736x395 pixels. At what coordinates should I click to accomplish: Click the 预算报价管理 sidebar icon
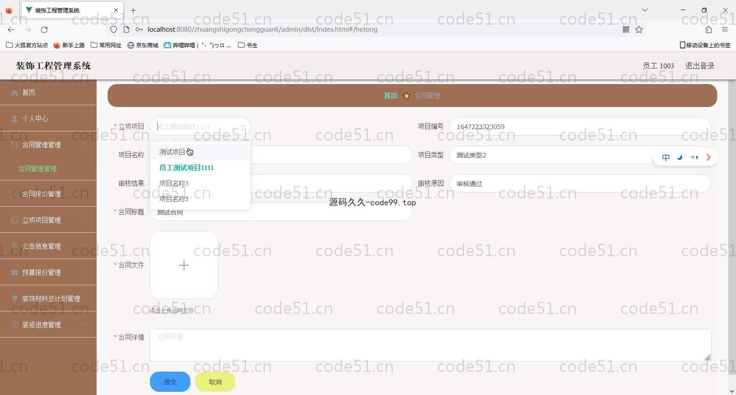(x=14, y=272)
